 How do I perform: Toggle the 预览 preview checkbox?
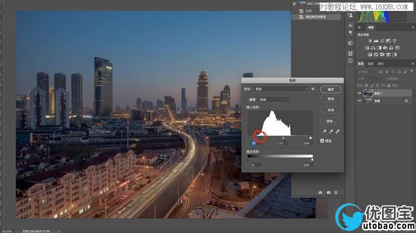pos(322,141)
